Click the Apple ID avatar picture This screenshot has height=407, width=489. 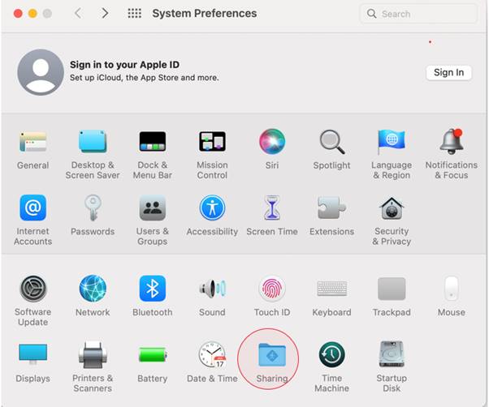click(41, 72)
